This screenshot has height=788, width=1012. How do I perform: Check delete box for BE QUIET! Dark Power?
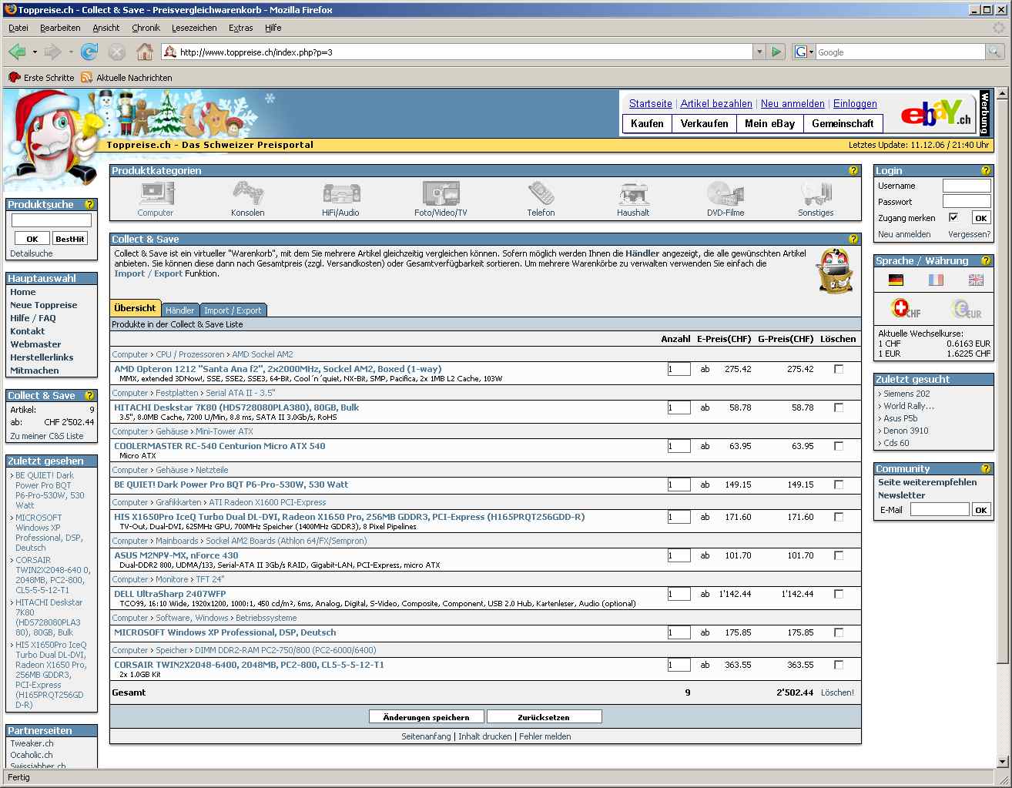click(x=839, y=485)
